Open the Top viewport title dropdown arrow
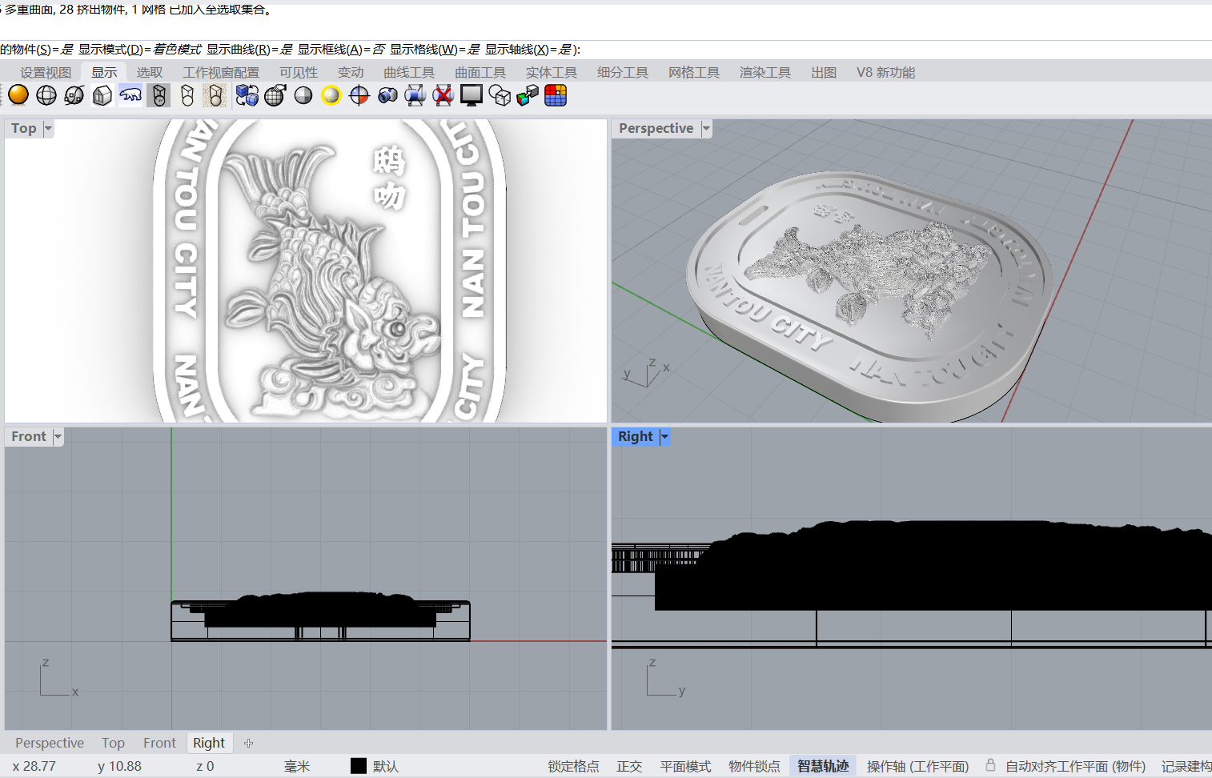This screenshot has width=1212, height=778. point(48,128)
